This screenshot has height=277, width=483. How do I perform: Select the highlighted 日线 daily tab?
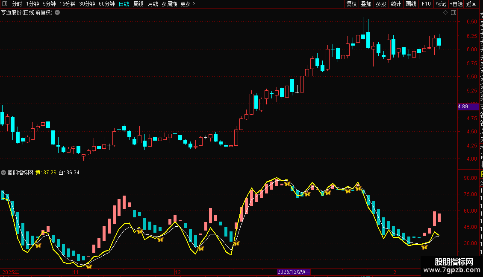(124, 4)
